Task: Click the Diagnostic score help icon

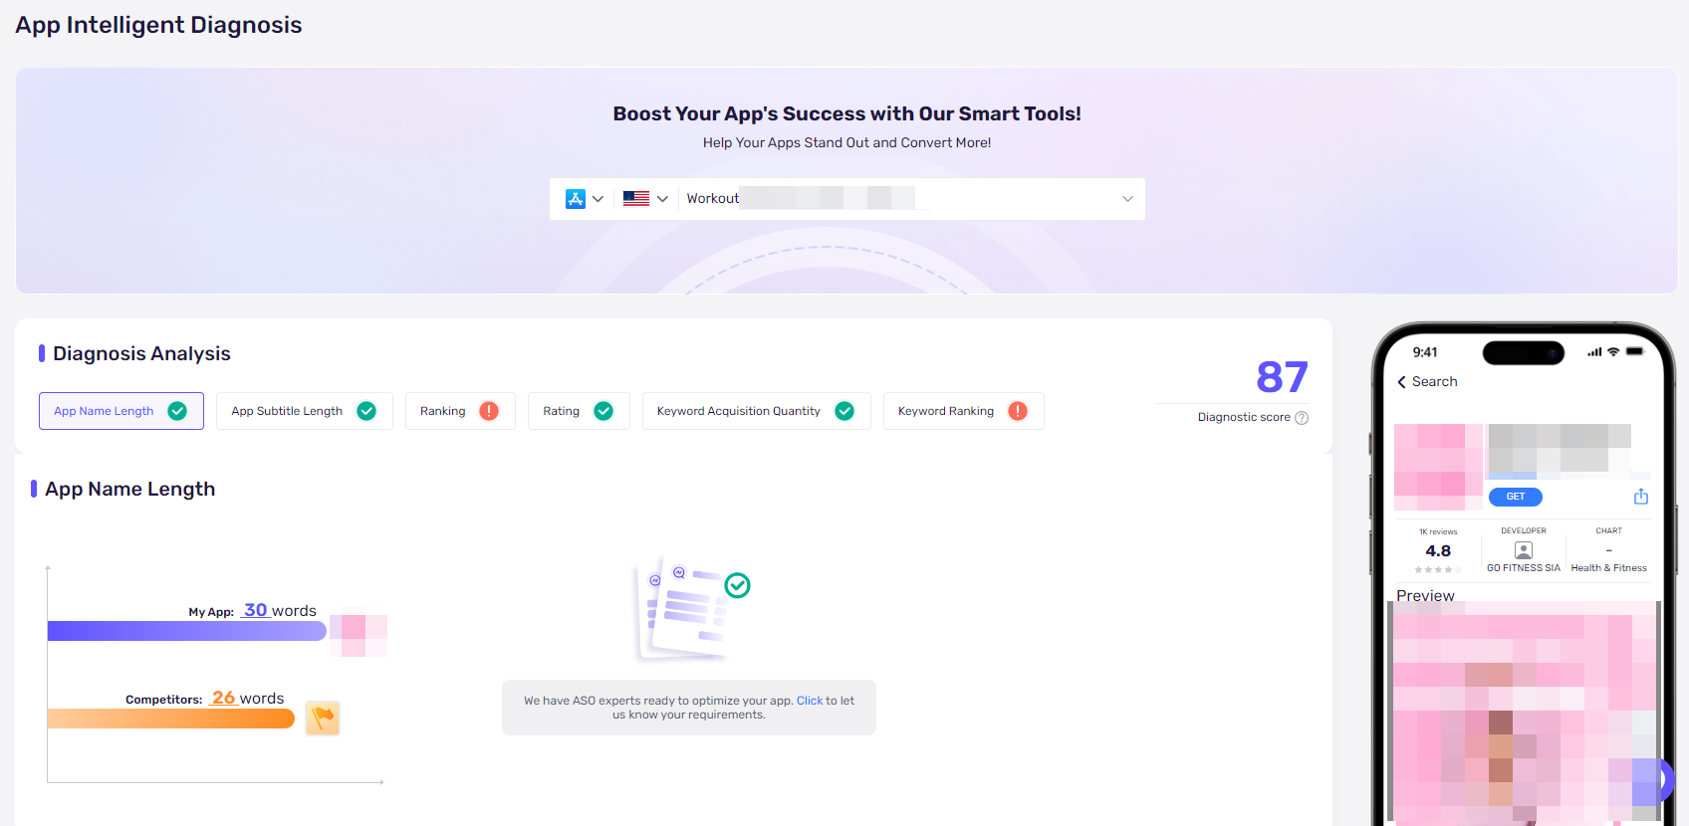Action: (x=1302, y=418)
